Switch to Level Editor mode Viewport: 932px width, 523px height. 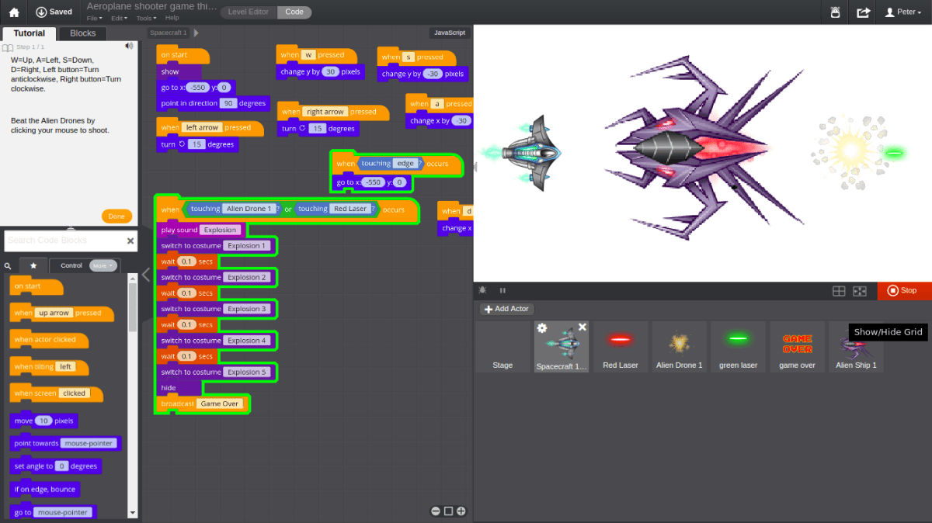point(249,12)
